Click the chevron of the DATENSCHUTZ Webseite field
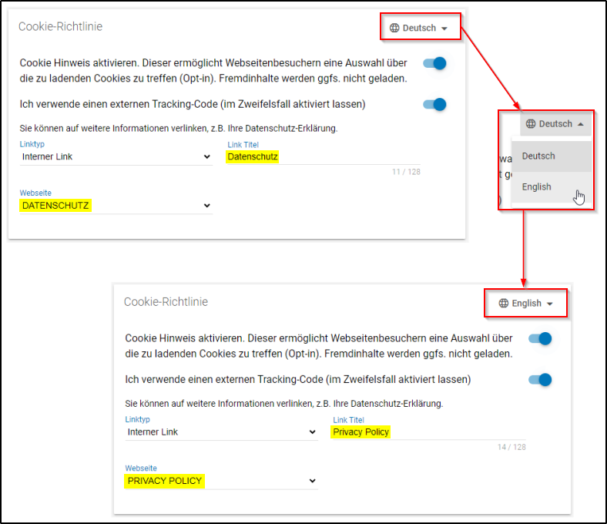This screenshot has width=607, height=524. point(206,206)
